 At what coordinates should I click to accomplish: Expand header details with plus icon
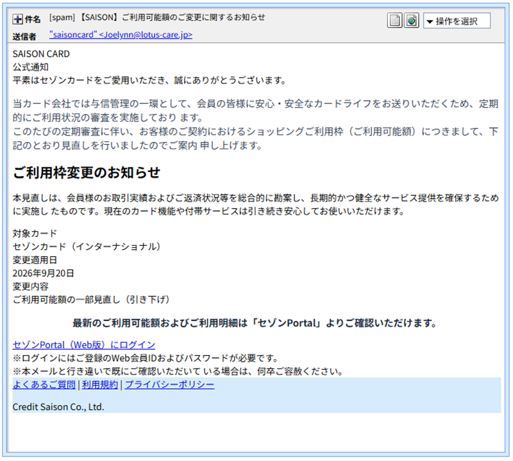click(18, 19)
